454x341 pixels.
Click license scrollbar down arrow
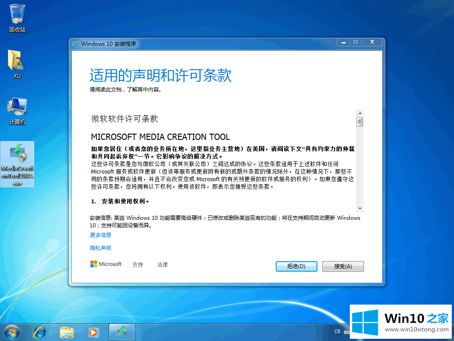tap(360, 209)
